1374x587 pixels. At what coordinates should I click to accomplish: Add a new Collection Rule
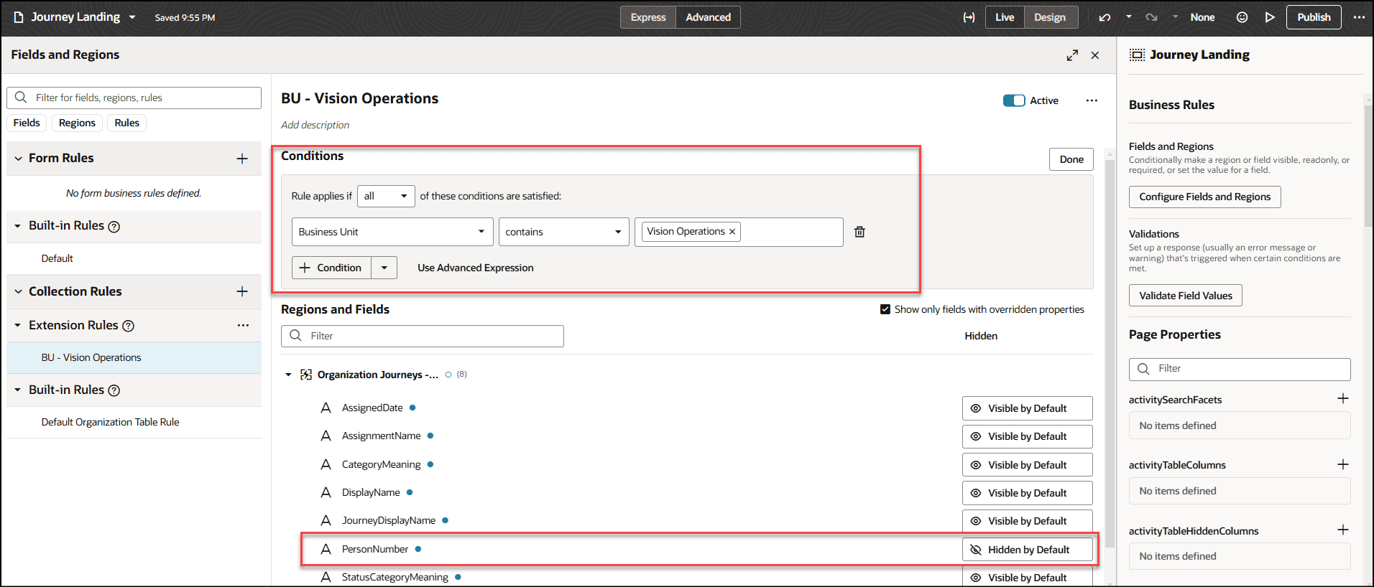(x=242, y=291)
